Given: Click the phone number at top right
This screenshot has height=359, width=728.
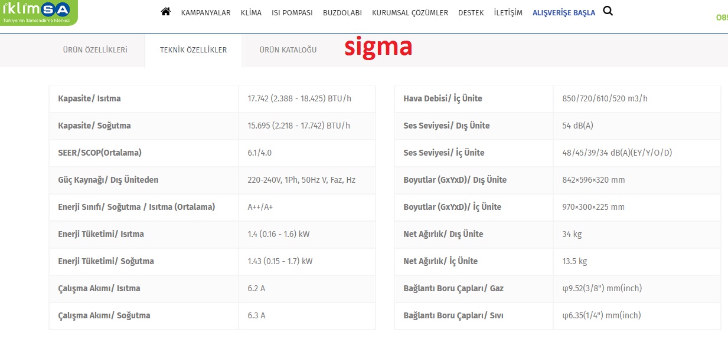Looking at the screenshot, I should pos(722,17).
